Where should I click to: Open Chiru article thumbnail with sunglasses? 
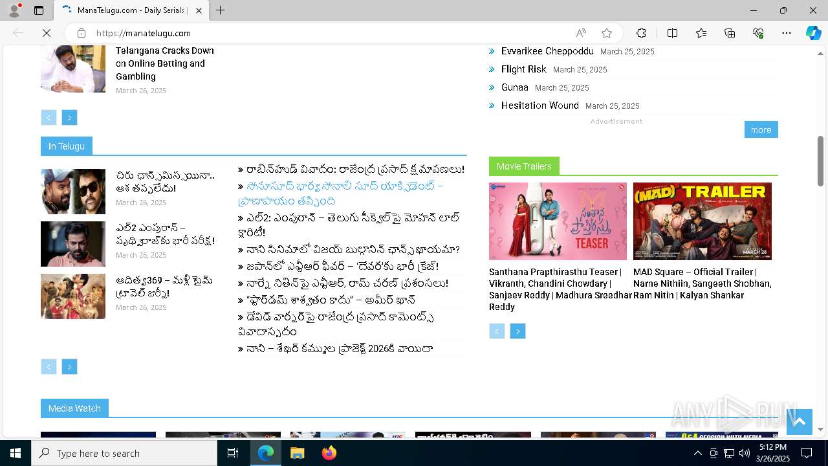[73, 192]
